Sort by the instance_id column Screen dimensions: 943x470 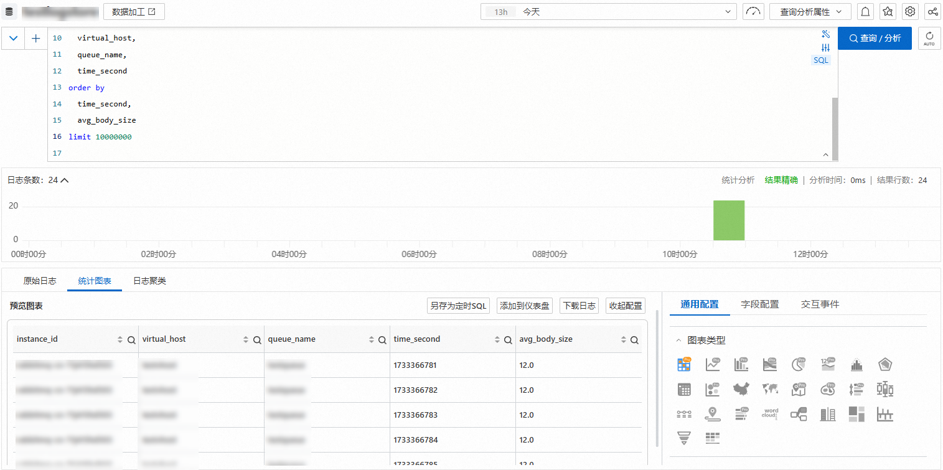[120, 340]
